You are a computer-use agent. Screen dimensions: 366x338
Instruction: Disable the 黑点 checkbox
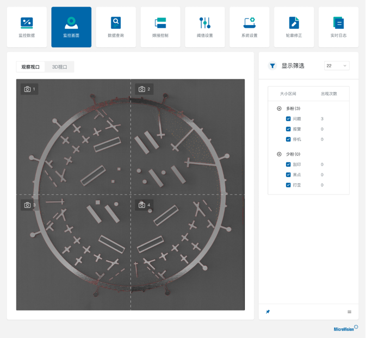pos(288,175)
